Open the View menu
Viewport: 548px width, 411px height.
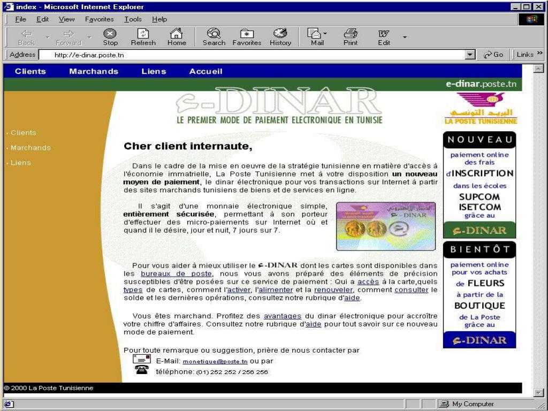click(66, 19)
